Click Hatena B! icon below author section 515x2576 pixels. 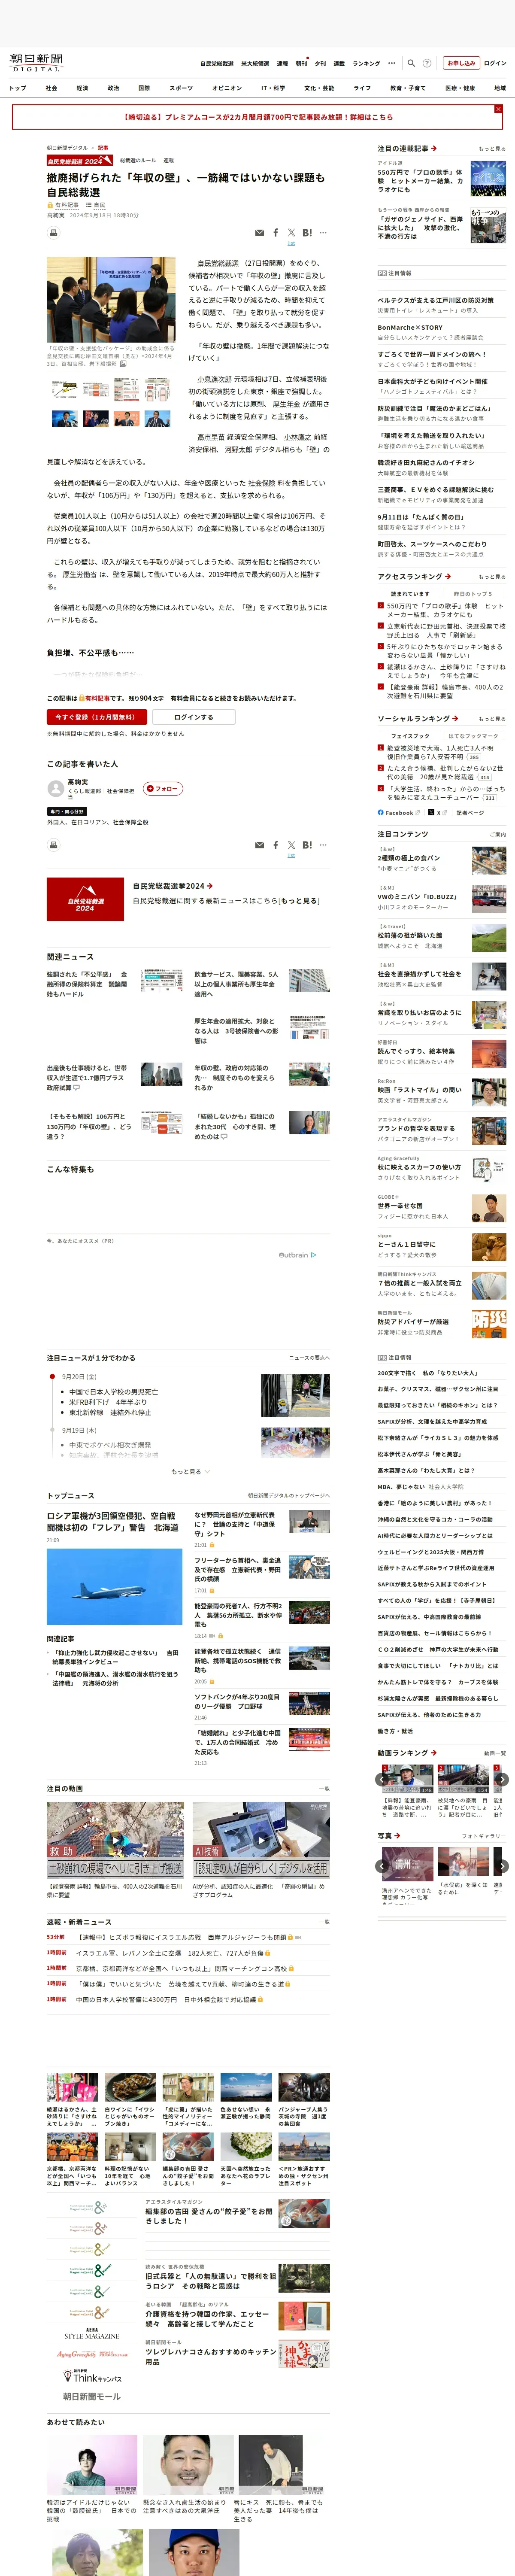point(307,845)
